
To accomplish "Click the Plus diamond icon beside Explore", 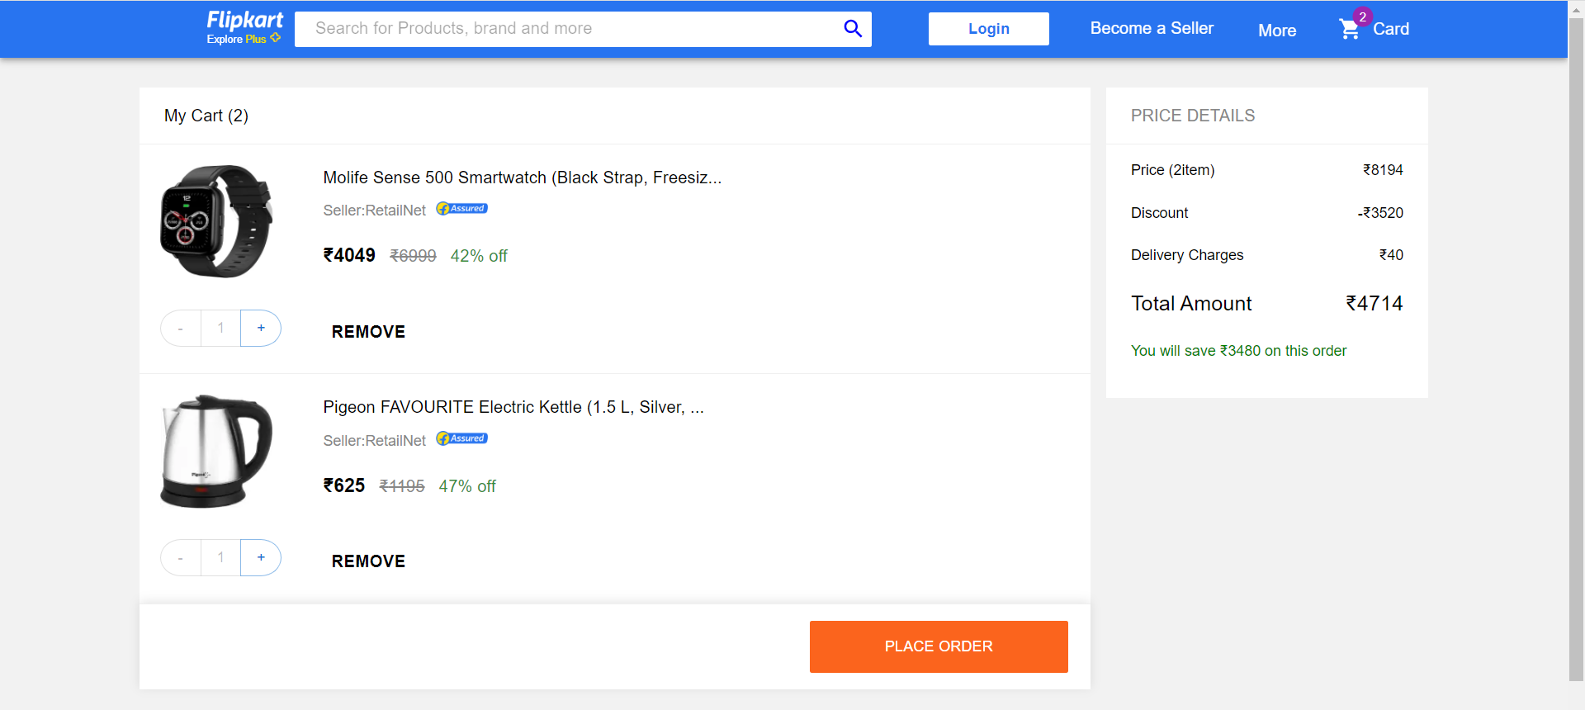I will [276, 38].
